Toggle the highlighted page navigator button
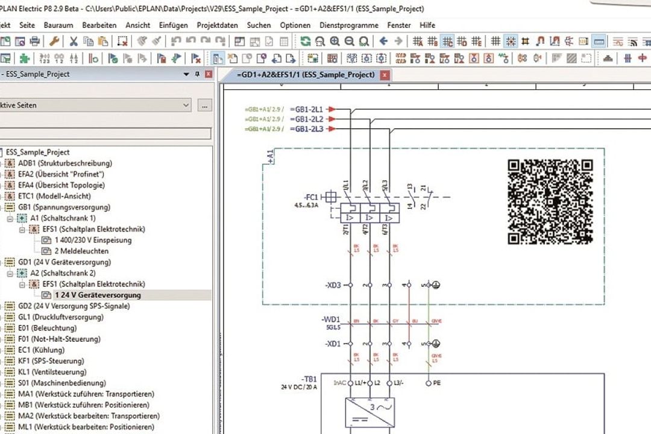The height and width of the screenshot is (434, 651). 218,58
